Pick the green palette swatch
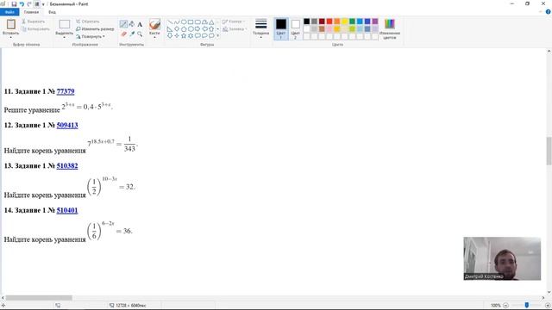The height and width of the screenshot is (310, 552). point(352,22)
